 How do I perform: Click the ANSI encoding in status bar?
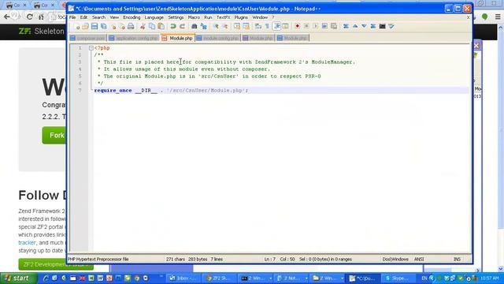419,260
